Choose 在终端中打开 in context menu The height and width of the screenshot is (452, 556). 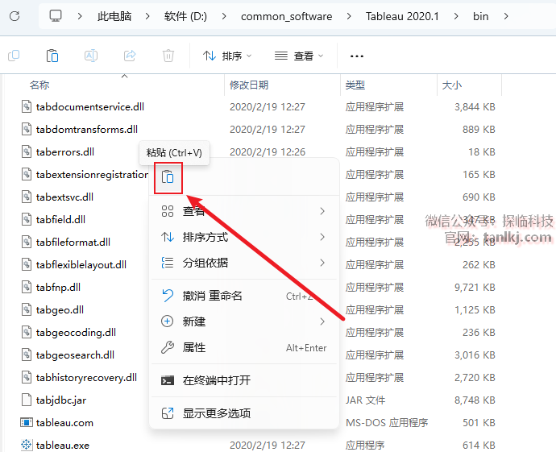pyautogui.click(x=244, y=380)
